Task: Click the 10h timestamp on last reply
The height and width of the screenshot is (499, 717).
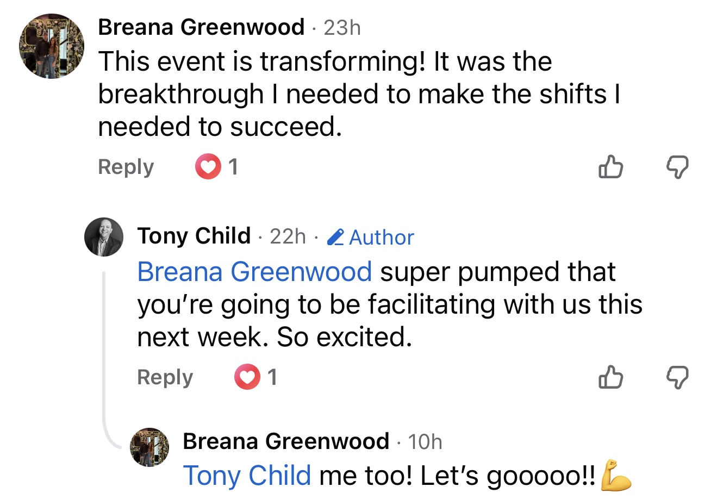Action: [425, 442]
